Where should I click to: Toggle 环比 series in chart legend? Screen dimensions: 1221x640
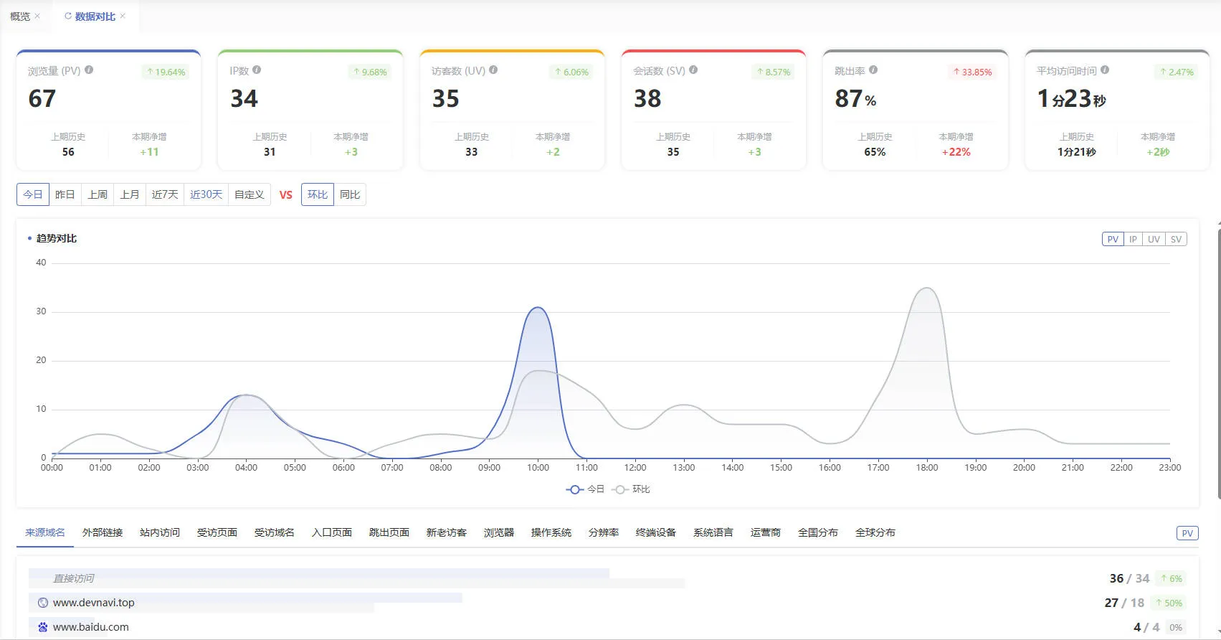pos(631,489)
